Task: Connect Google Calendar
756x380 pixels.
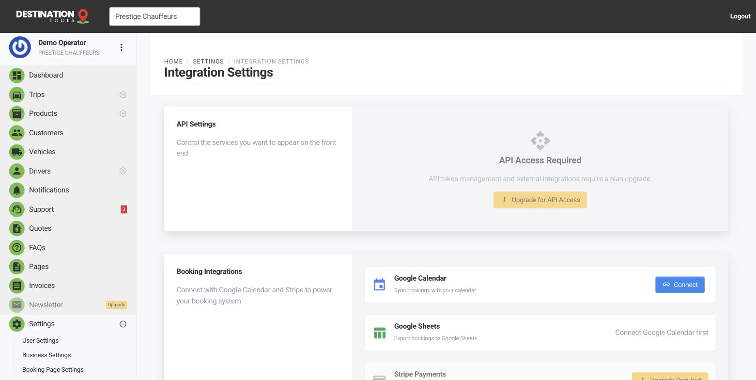Action: pos(680,285)
